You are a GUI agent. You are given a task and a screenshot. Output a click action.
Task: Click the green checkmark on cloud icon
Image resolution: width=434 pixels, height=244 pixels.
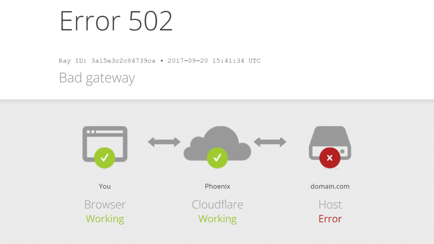[x=217, y=158]
